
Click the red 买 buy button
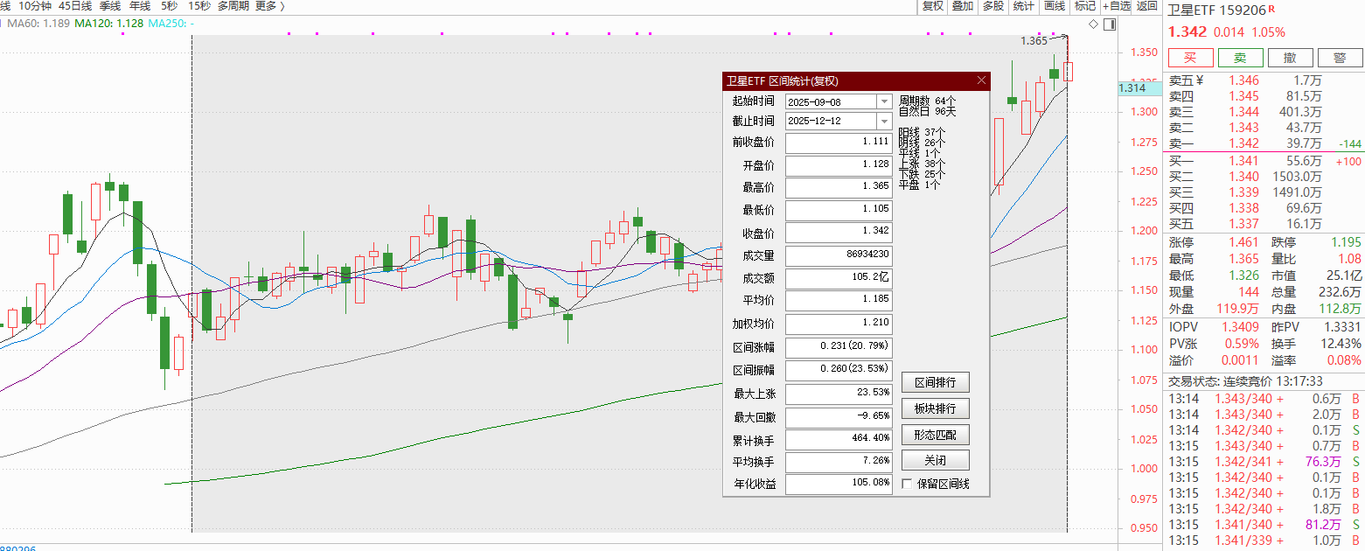(1190, 58)
